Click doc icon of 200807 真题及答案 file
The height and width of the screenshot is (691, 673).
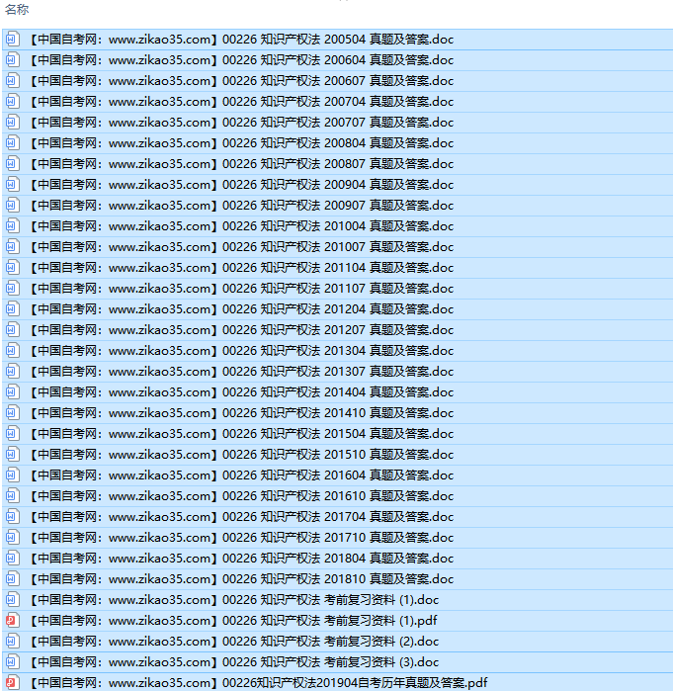pyautogui.click(x=12, y=164)
